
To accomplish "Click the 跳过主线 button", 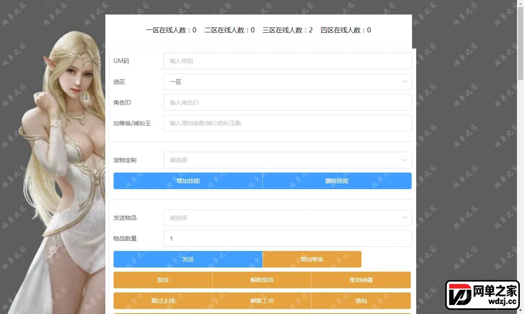I will point(163,301).
